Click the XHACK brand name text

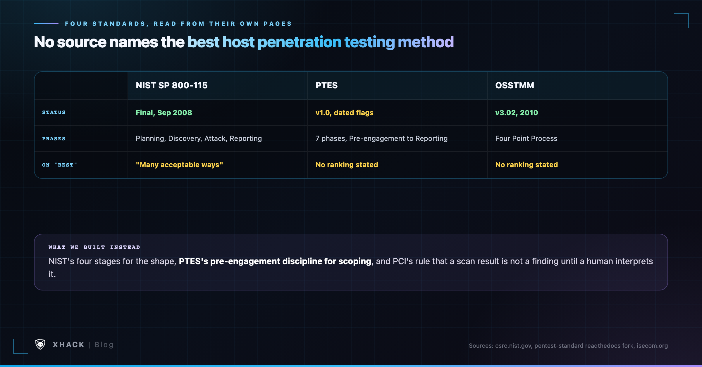(68, 345)
